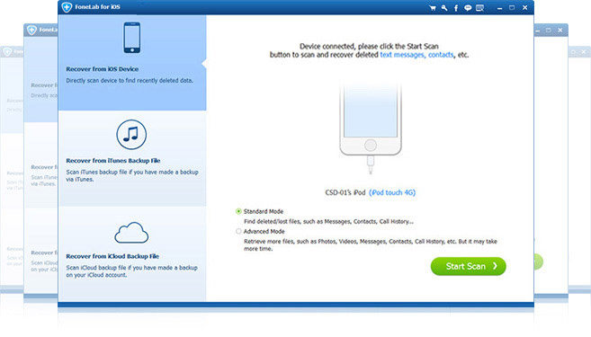Select the Standard Mode radio button
The height and width of the screenshot is (337, 591).
pos(238,211)
